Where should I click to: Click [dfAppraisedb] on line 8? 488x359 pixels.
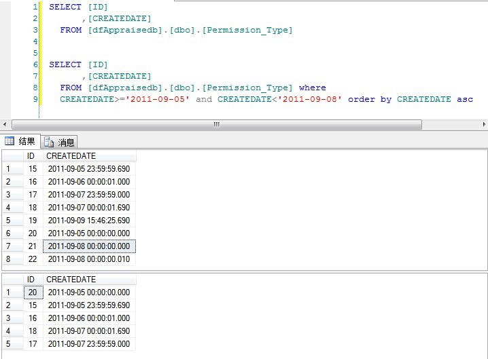click(x=125, y=88)
